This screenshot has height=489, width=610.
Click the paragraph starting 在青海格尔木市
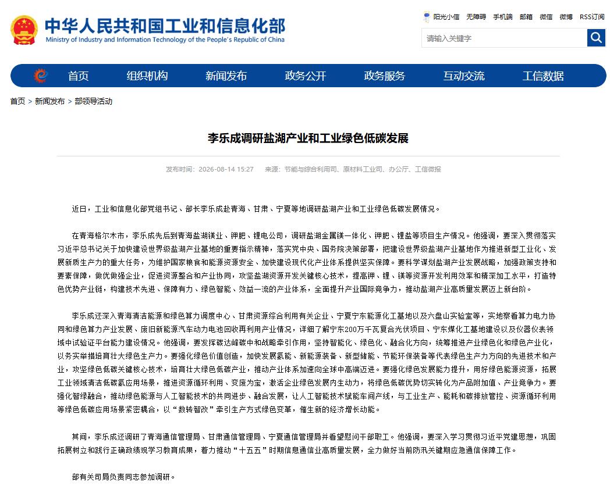point(307,262)
